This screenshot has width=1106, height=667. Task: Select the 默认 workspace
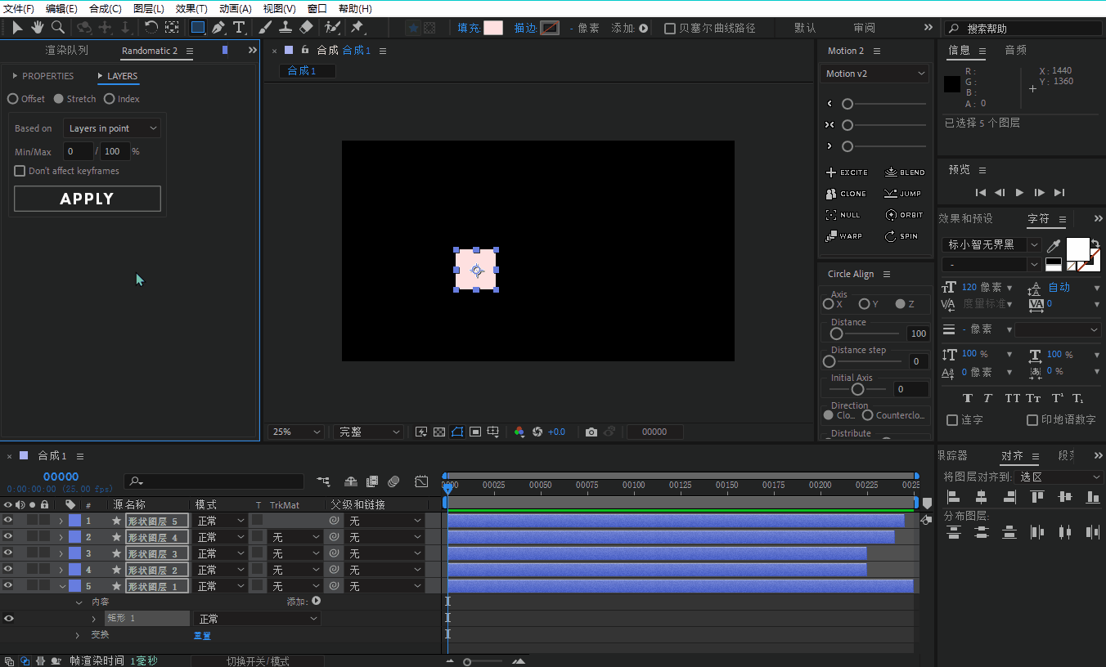click(805, 28)
